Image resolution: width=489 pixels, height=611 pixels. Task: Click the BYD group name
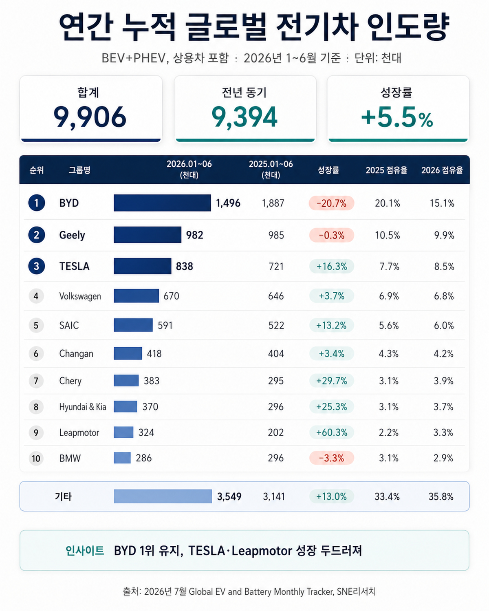[x=69, y=203]
